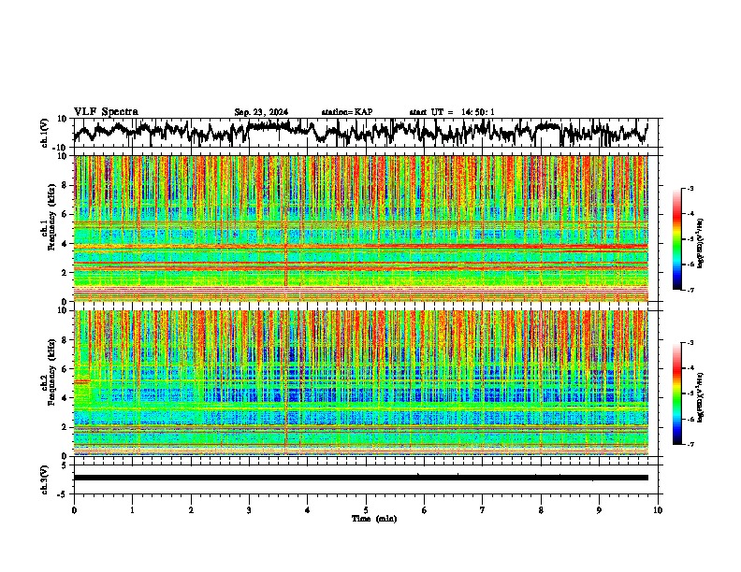This screenshot has width=741, height=572.
Task: Click time axis tick label "0"
Action: coord(74,510)
